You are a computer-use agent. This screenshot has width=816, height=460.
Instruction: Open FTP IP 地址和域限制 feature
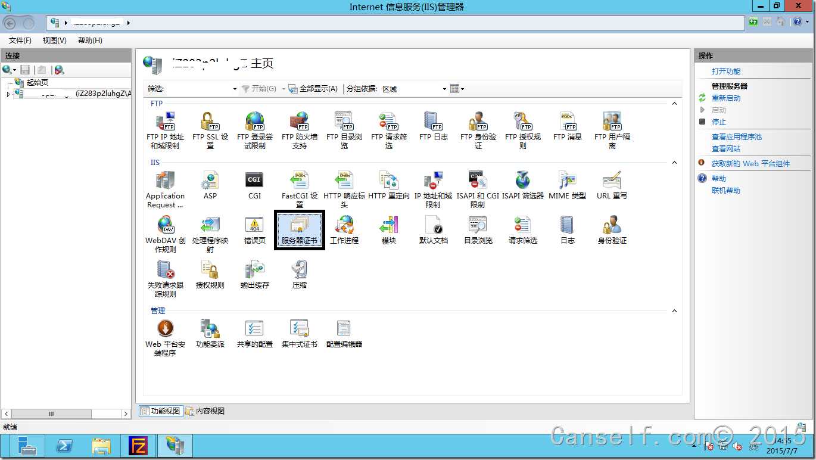coord(165,130)
